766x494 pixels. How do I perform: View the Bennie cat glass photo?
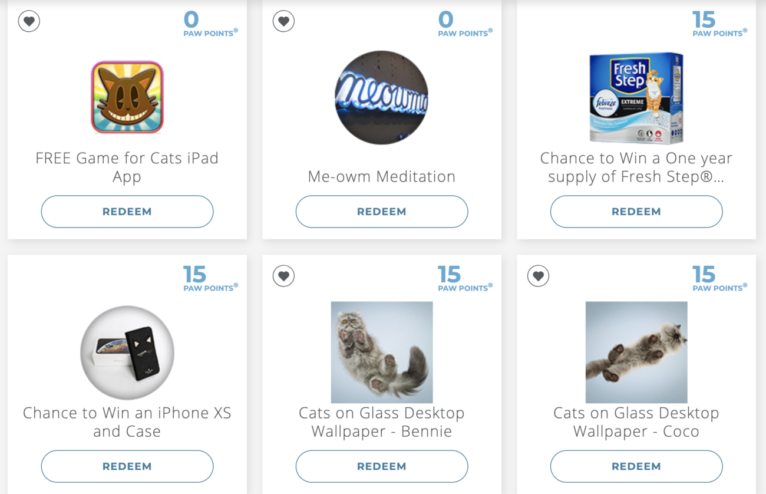click(381, 352)
